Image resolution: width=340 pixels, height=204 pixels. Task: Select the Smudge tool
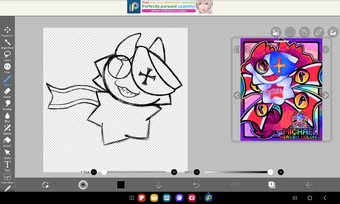pos(7,105)
